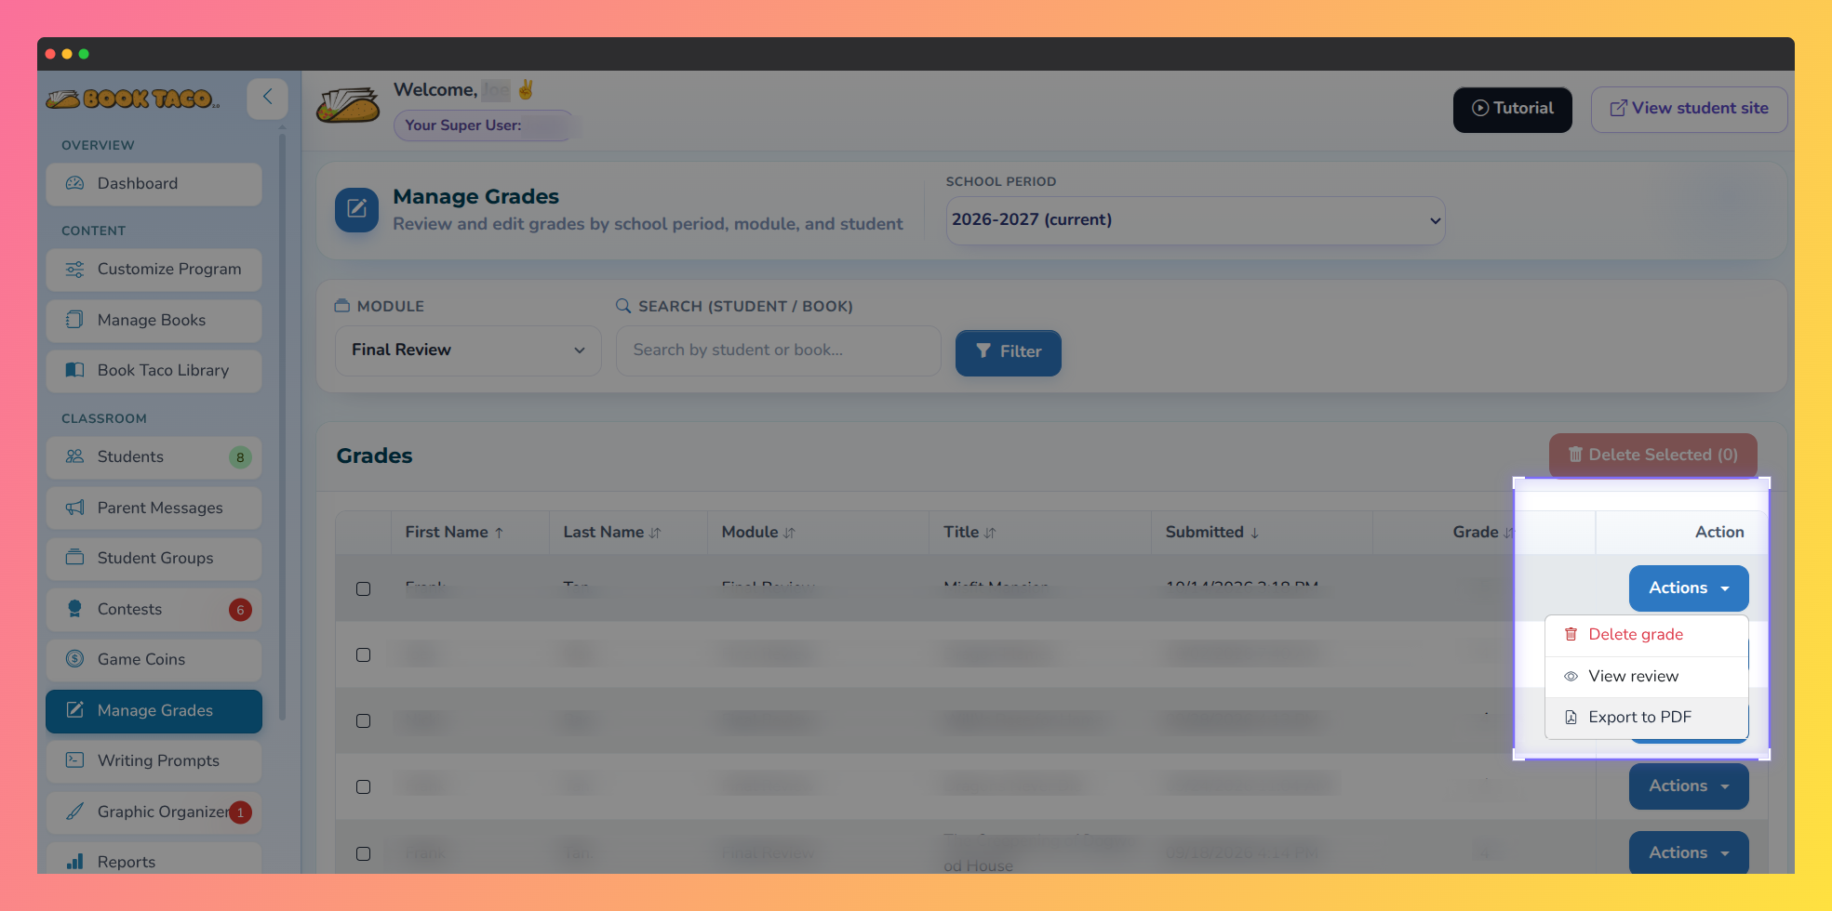Viewport: 1832px width, 911px height.
Task: Open Book Taco Library
Action: tap(154, 370)
